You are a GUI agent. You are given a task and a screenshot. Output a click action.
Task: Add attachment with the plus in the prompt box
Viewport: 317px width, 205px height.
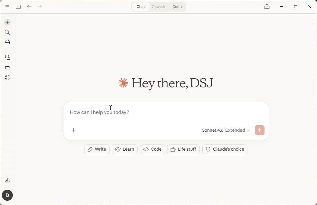[x=74, y=130]
